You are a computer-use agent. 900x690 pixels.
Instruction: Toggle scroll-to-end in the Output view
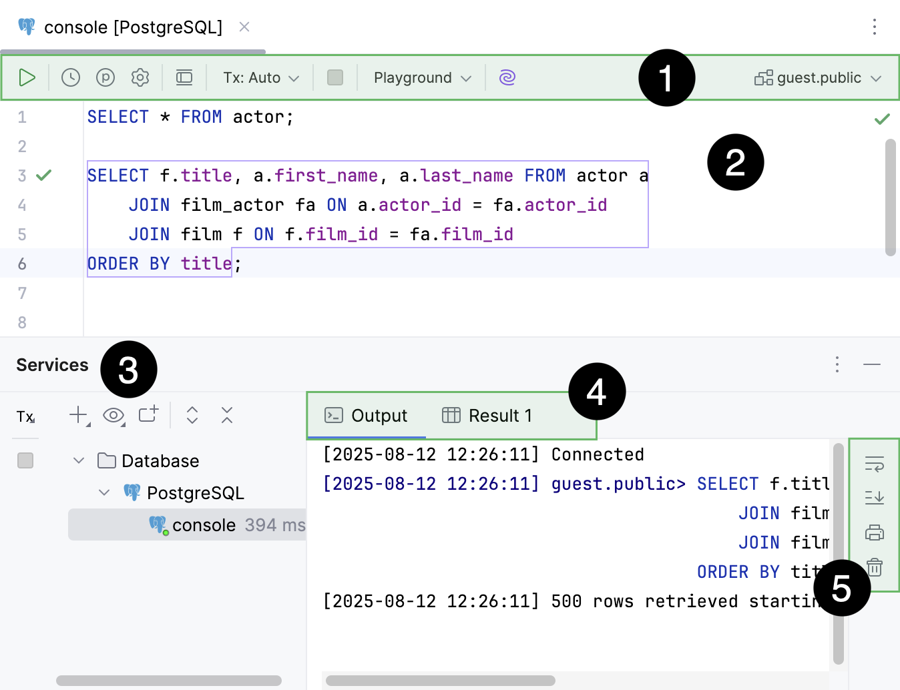pyautogui.click(x=874, y=498)
